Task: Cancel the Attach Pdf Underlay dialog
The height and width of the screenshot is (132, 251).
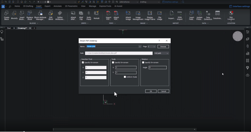Action: 163,91
